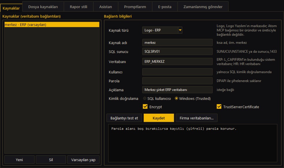
Task: Click the Parola alanı boş bırakılırsa message text
Action: 174,129
